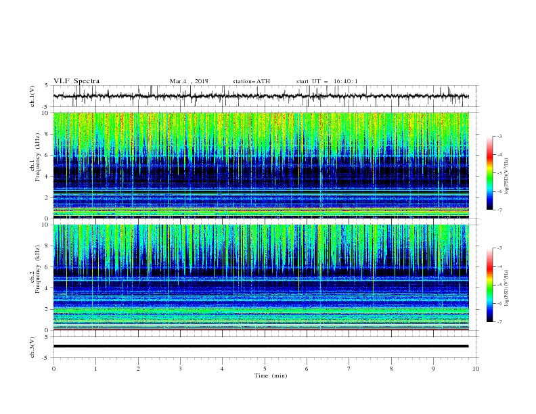Click the time axis tick label '10'

point(476,369)
